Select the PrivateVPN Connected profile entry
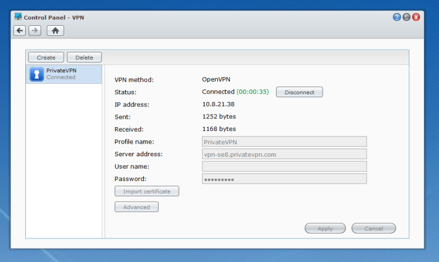439x262 pixels. [64, 74]
